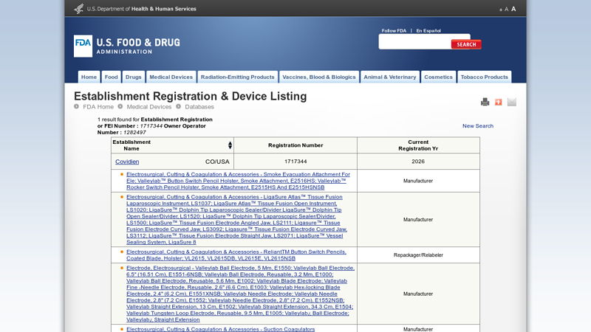Print the page using printer icon

tap(485, 102)
